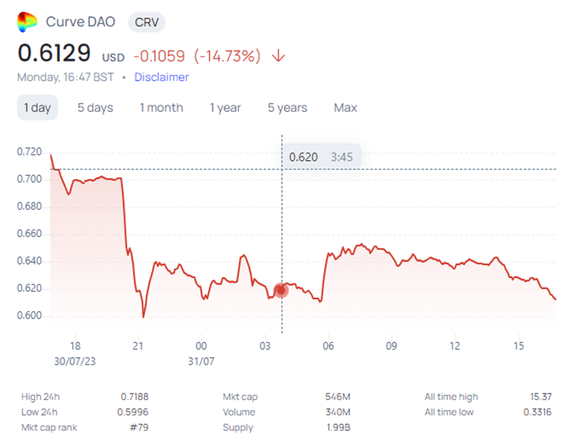Show the 1 year price range
Image resolution: width=569 pixels, height=446 pixels.
(x=225, y=108)
